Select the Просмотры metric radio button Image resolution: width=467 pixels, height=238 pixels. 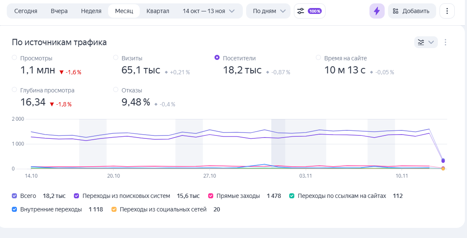tap(15, 58)
